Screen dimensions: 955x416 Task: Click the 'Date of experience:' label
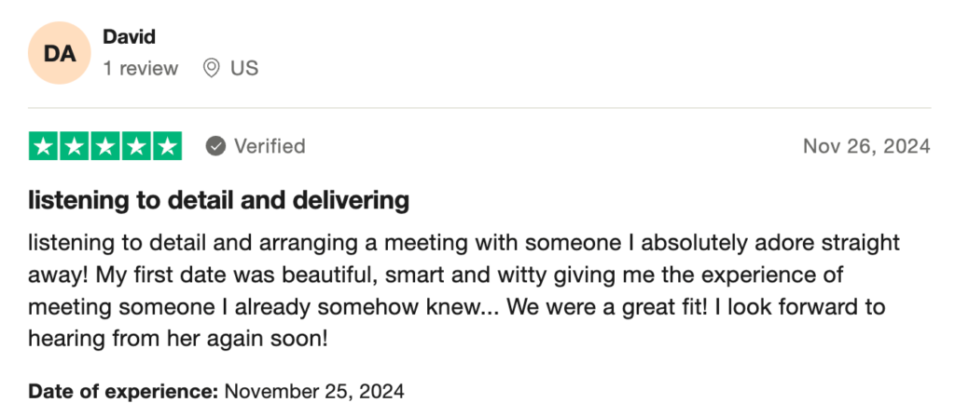[123, 391]
